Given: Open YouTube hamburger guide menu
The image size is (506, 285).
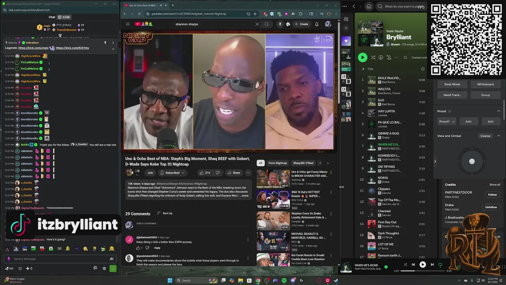Looking at the screenshot, I should [128, 24].
